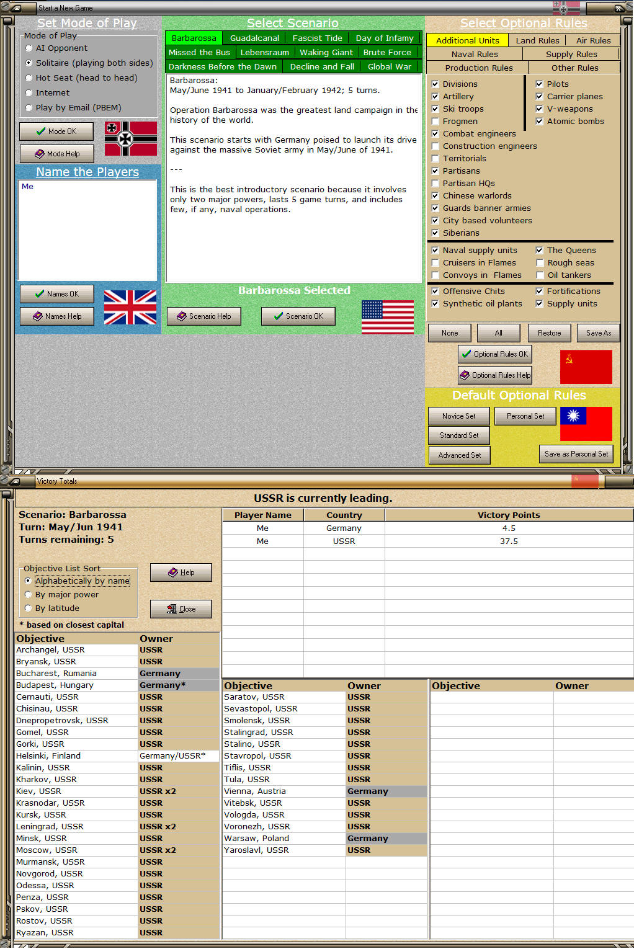Open Optional Rules Help

(x=495, y=375)
